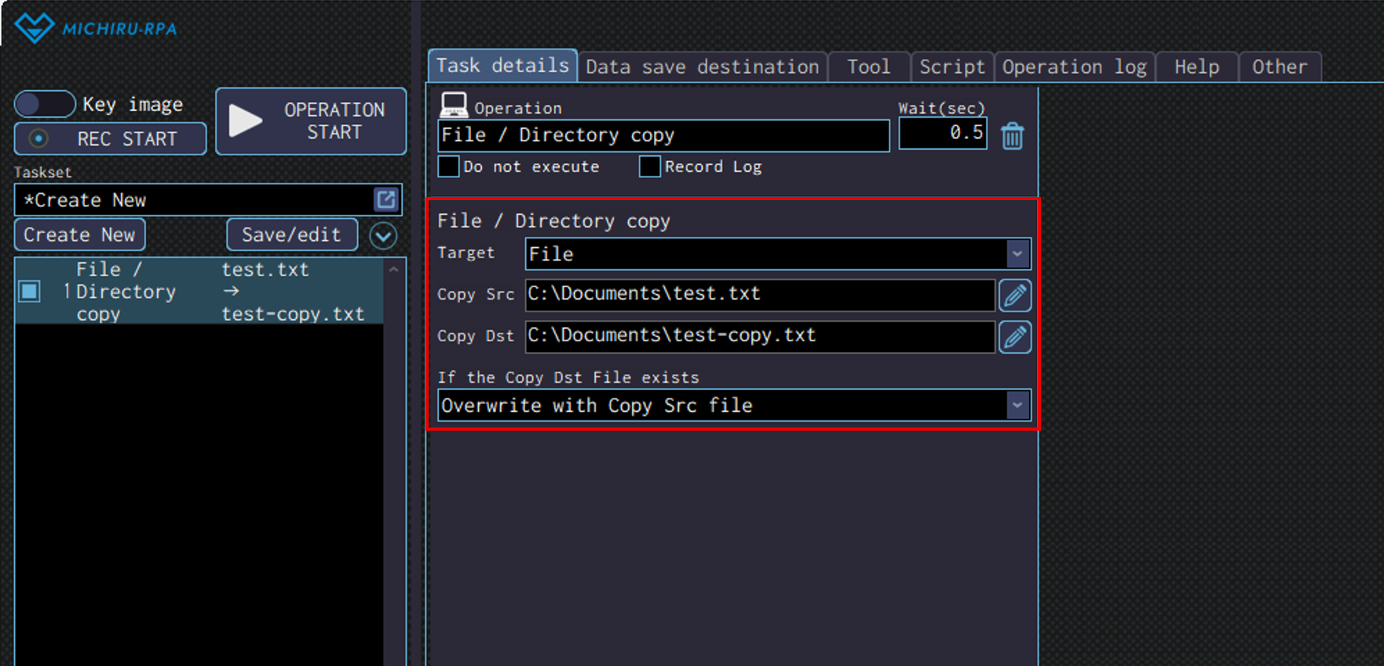Expand the Overwrite with Copy Src dropdown

[1017, 406]
